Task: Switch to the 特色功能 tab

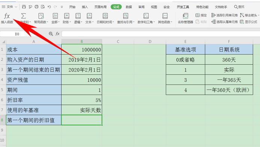Action: [x=202, y=7]
